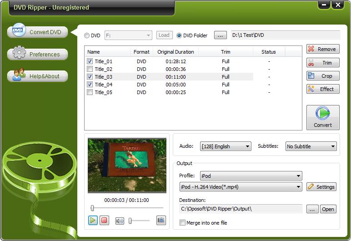Sort by Original Duration column header

175,52
